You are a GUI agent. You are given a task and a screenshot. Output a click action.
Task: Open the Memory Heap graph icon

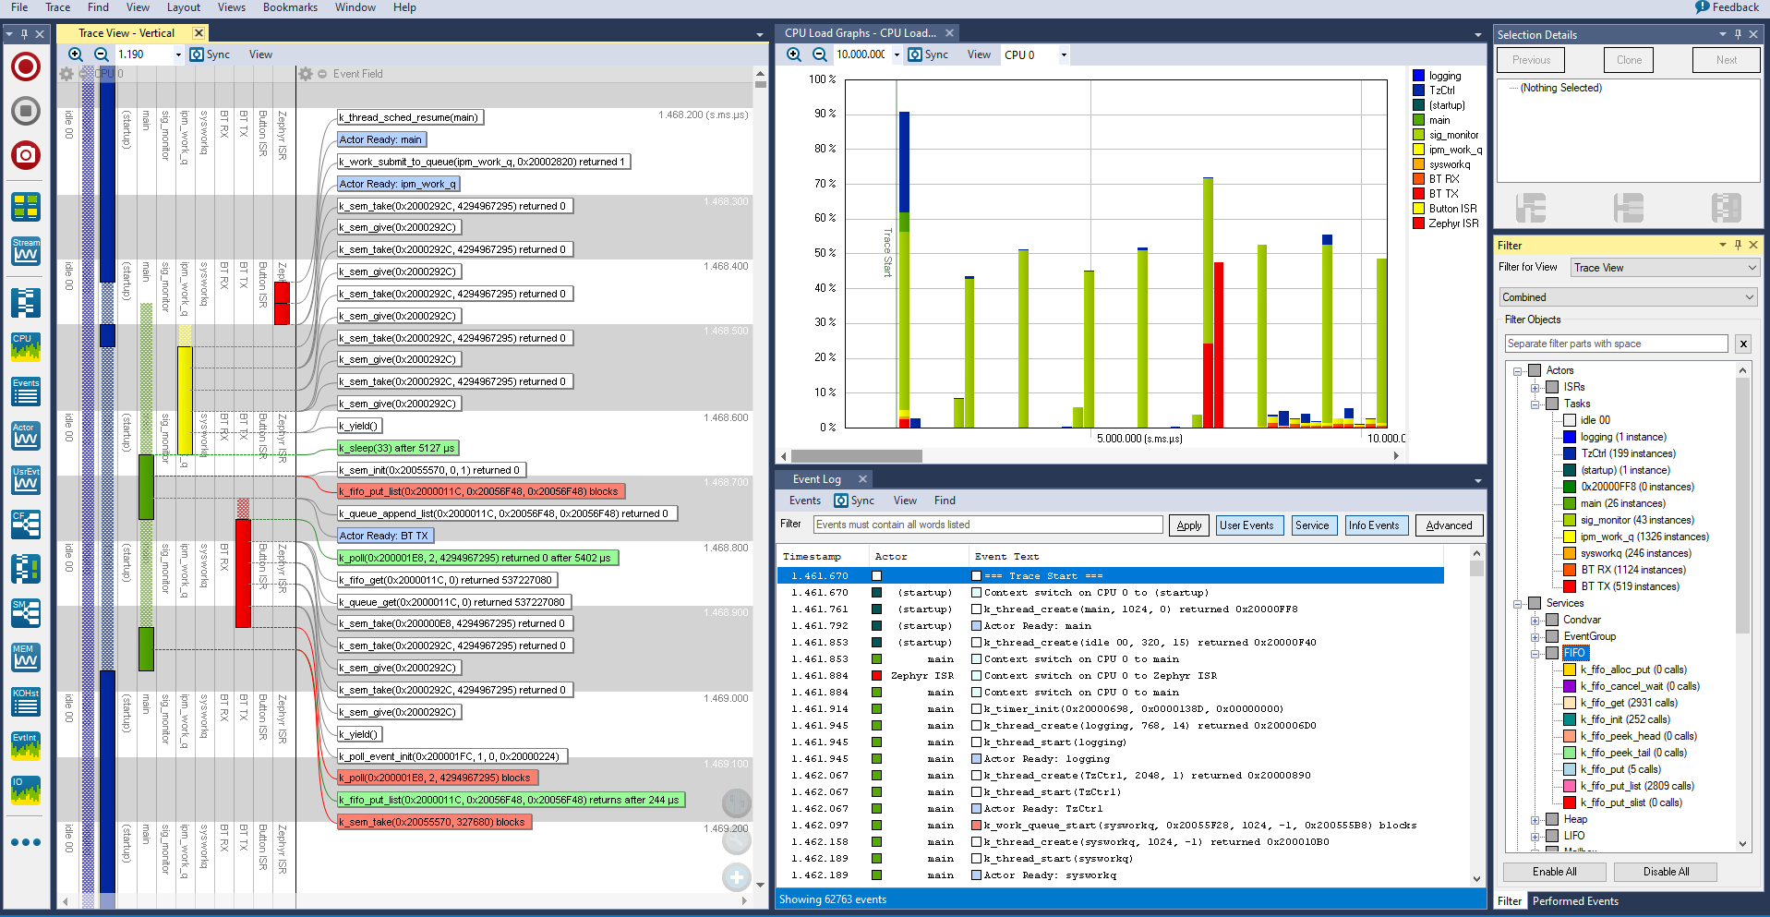(26, 657)
